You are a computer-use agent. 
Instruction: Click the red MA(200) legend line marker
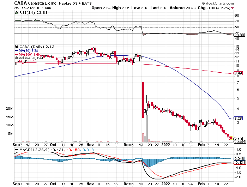click(17, 54)
